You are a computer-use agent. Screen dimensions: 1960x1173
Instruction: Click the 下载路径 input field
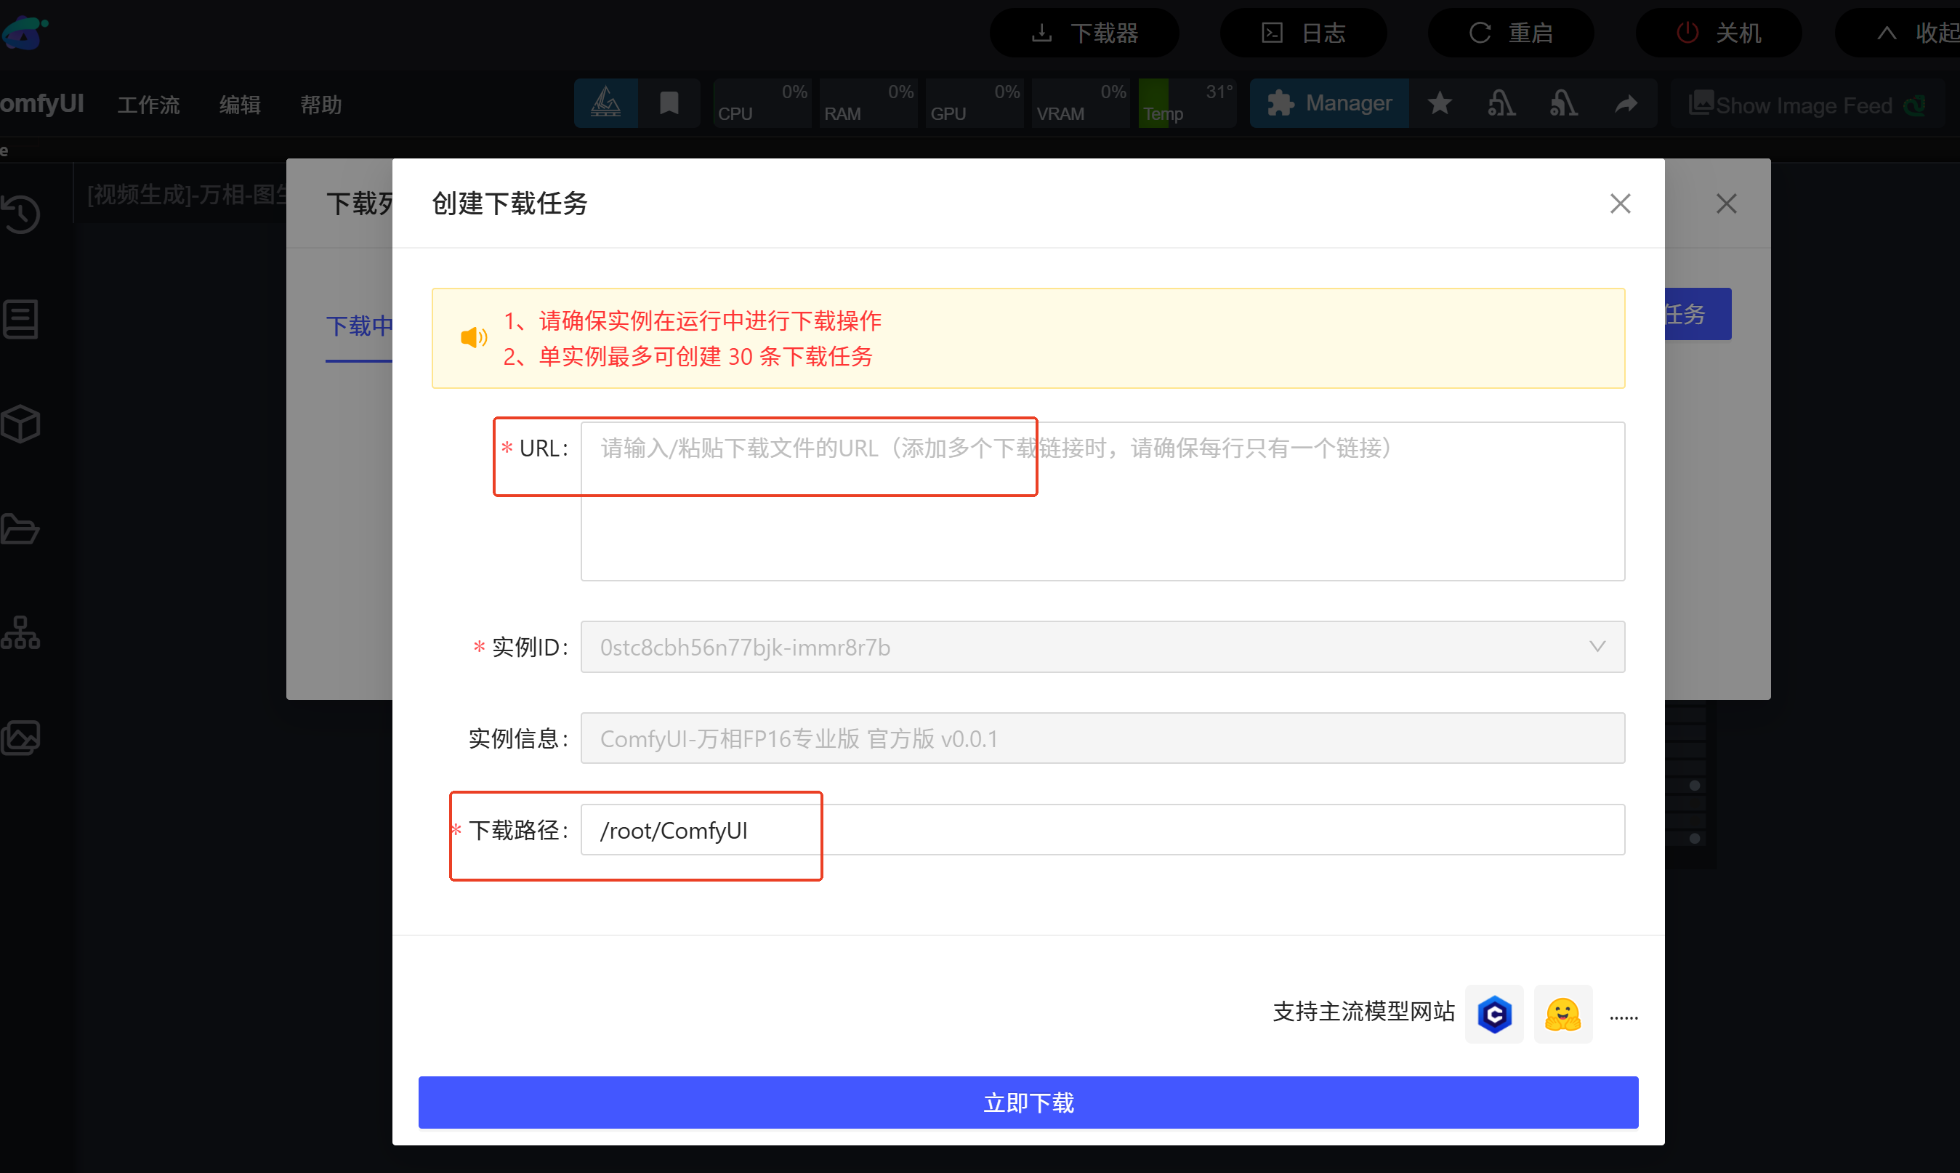[1102, 830]
